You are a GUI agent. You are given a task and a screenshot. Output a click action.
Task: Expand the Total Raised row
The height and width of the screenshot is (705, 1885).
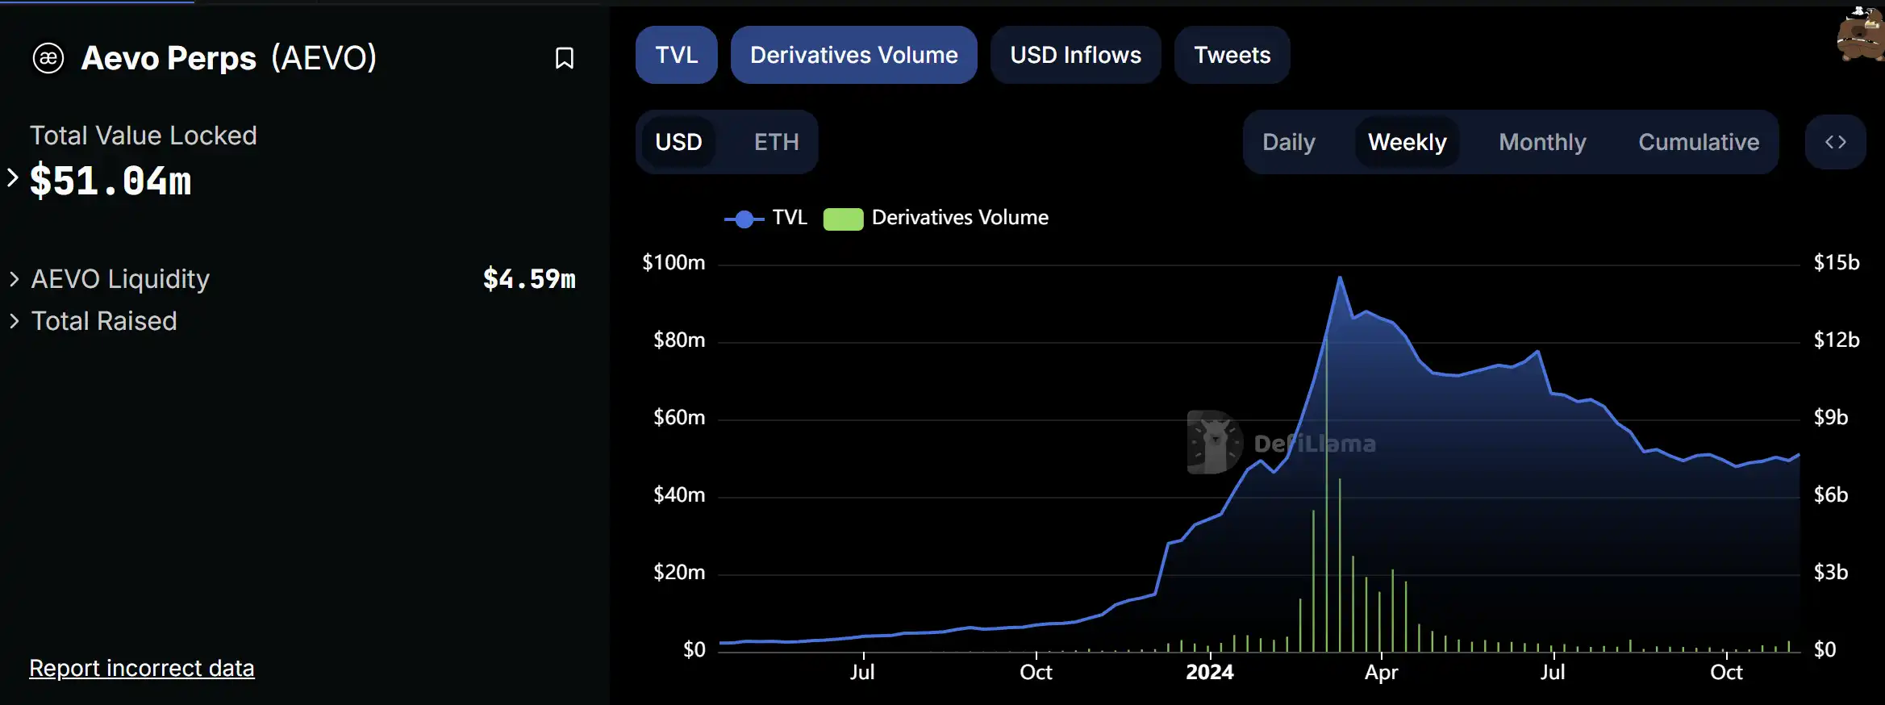(15, 321)
